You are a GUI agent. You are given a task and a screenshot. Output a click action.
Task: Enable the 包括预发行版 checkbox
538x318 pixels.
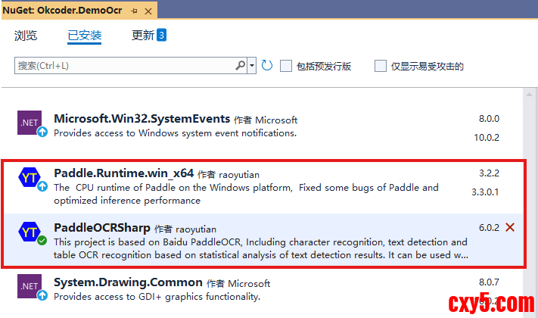coord(286,66)
